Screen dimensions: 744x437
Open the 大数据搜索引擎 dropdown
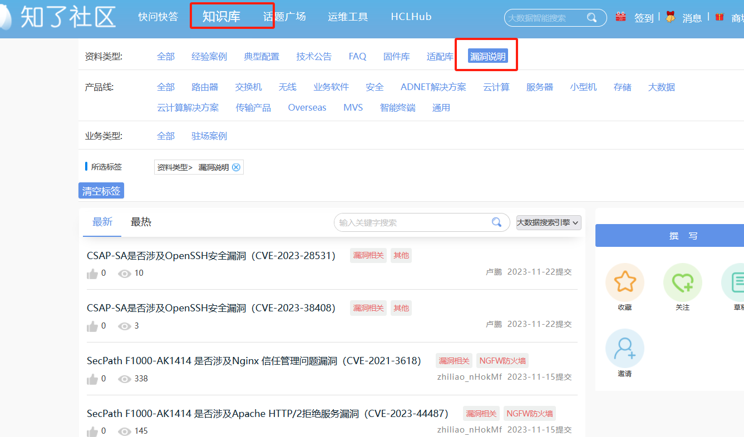coord(549,222)
